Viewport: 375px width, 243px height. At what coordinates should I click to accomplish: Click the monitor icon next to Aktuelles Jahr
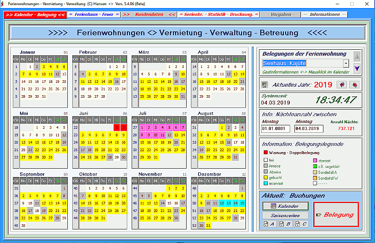pos(265,85)
